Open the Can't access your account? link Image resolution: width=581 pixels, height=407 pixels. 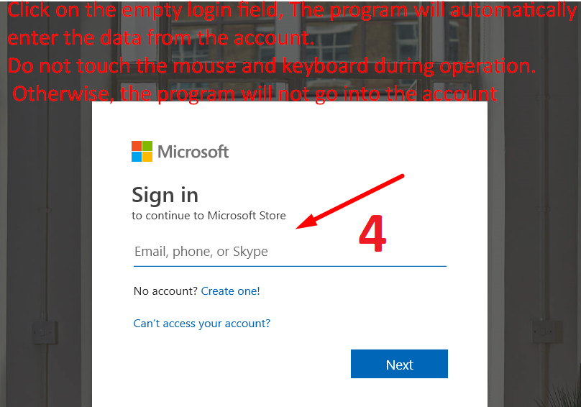coord(202,324)
